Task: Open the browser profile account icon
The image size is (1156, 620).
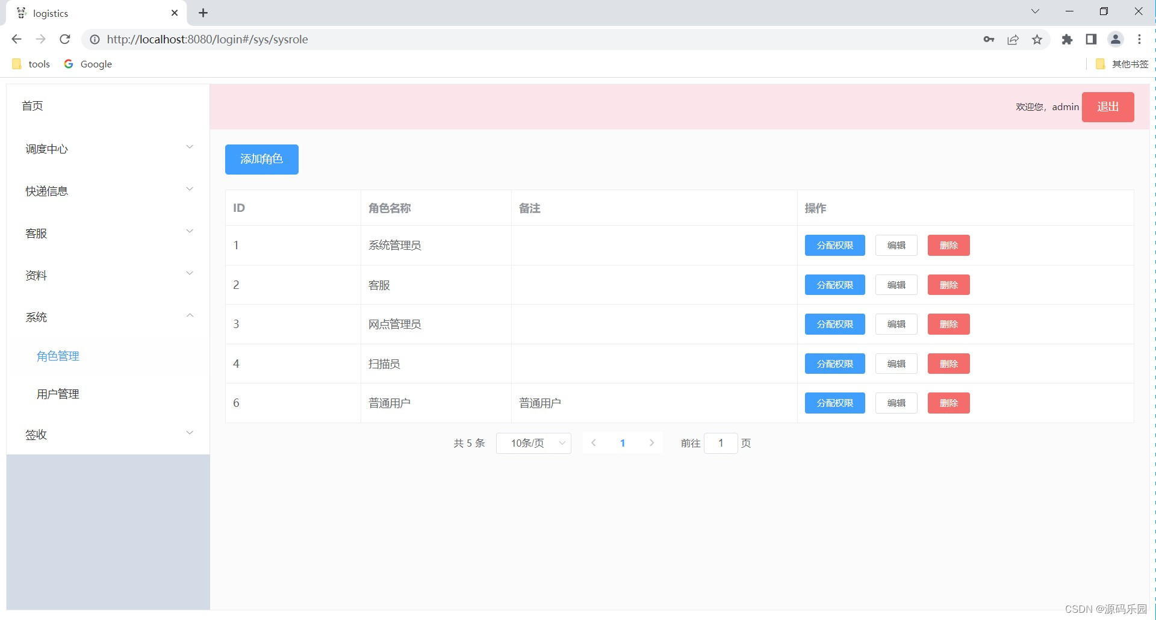Action: tap(1115, 39)
